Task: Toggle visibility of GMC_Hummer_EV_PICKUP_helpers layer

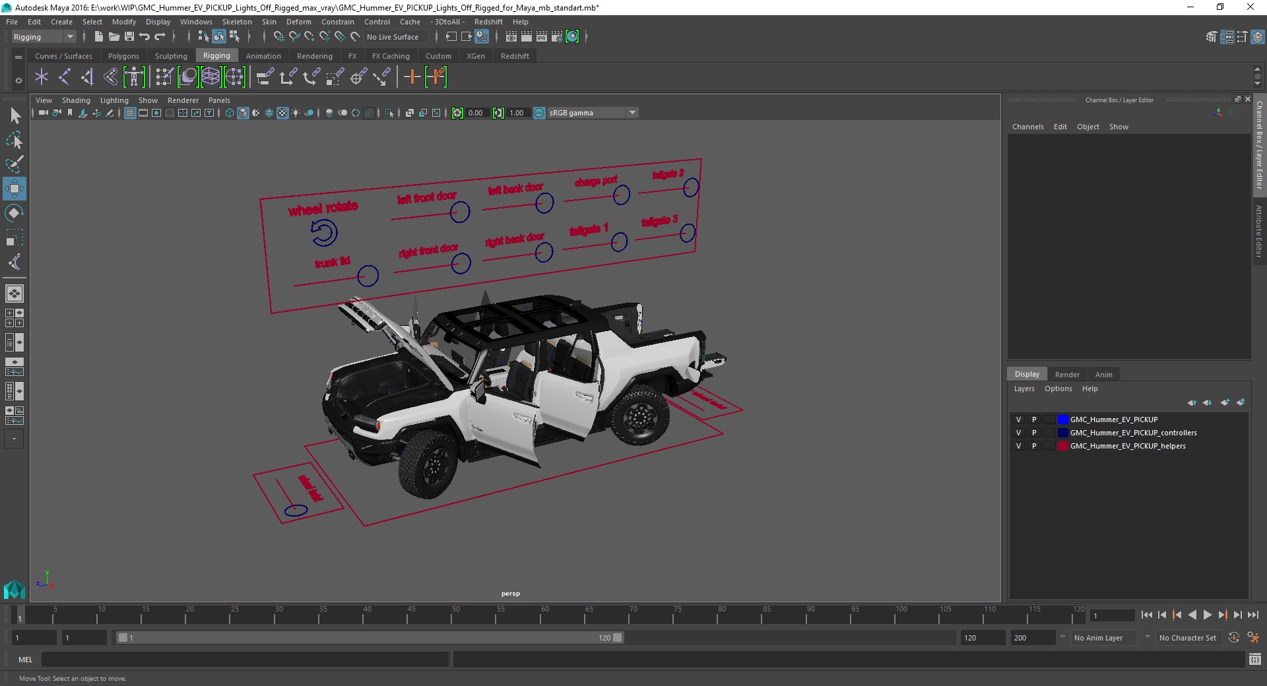Action: pyautogui.click(x=1018, y=446)
